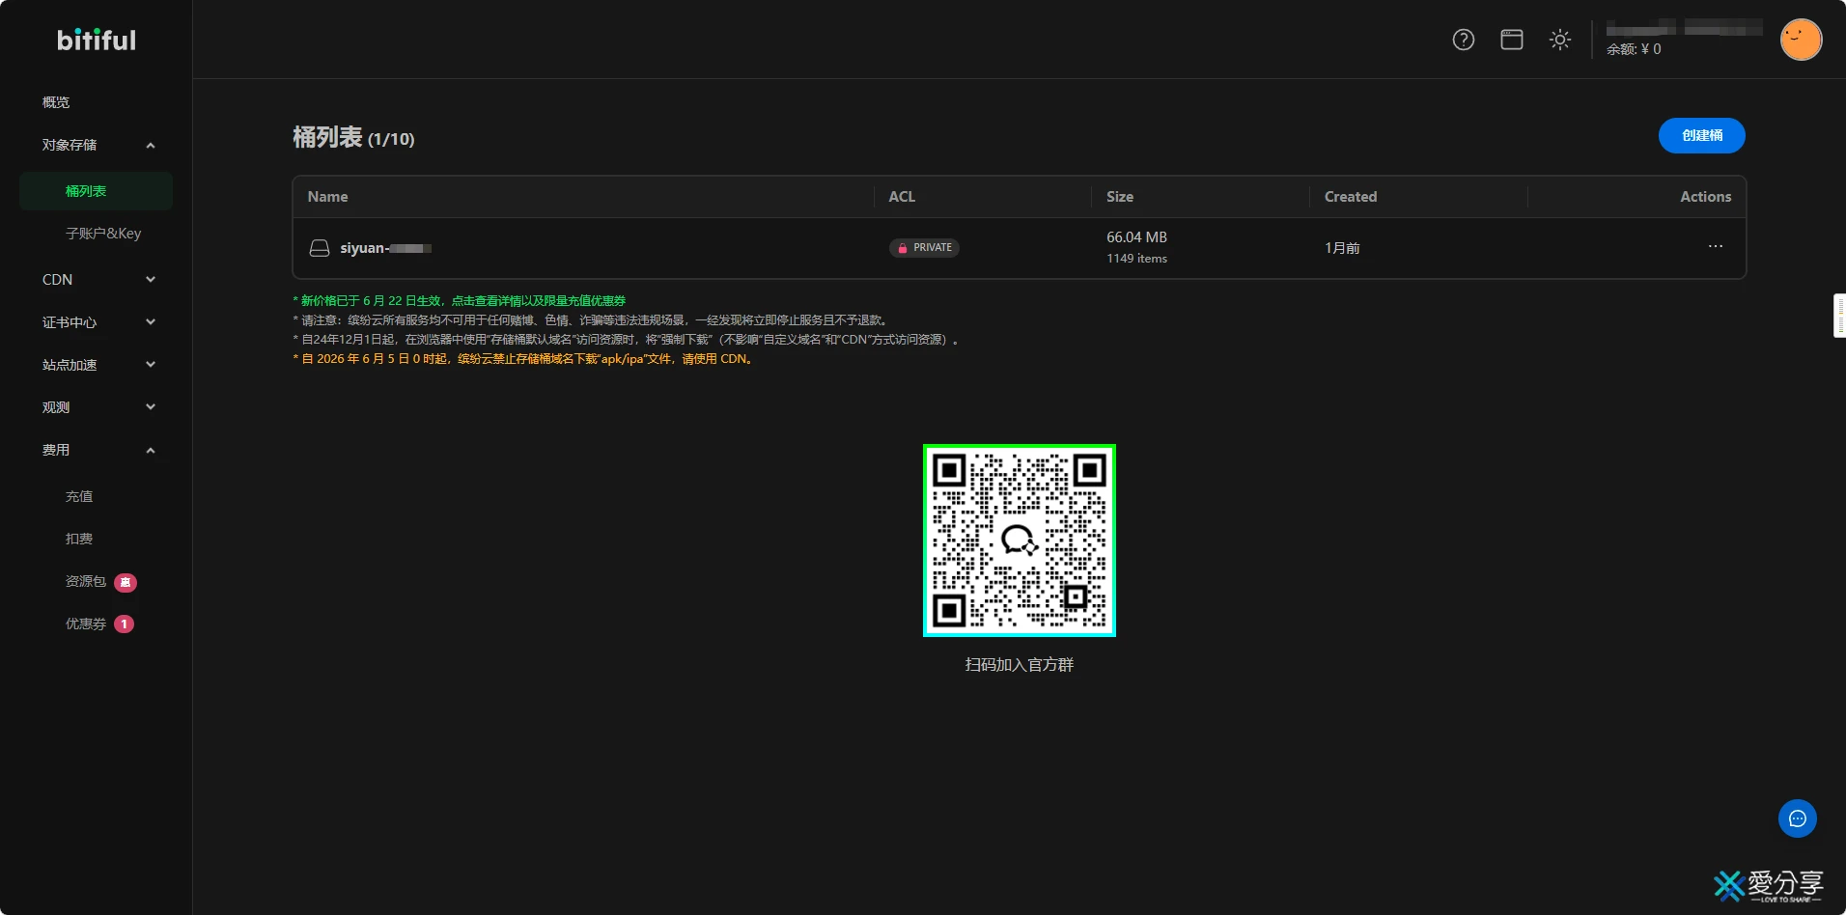This screenshot has width=1846, height=915.
Task: Open the blue chat support bubble
Action: click(x=1798, y=818)
